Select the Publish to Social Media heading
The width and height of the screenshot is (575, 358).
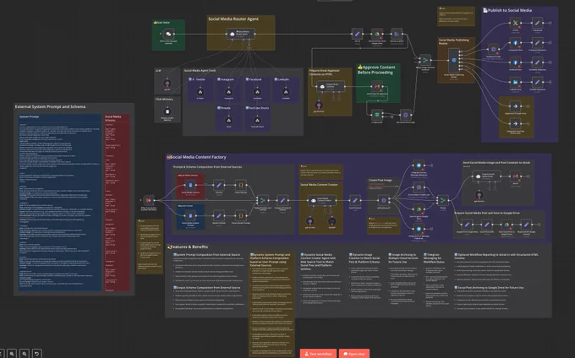tap(507, 10)
